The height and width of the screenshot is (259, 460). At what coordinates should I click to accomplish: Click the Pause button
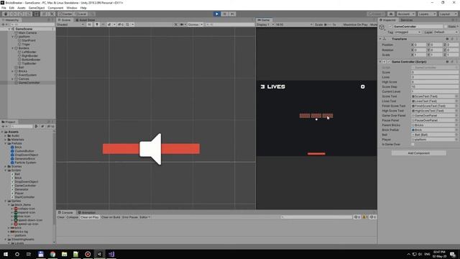click(225, 14)
